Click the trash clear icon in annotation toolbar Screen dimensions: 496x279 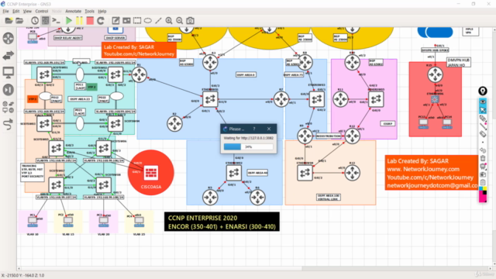482,158
